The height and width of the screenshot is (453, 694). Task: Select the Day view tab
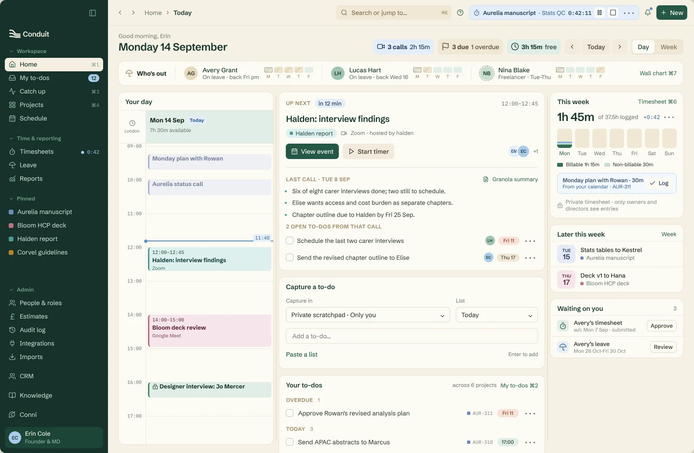(643, 47)
